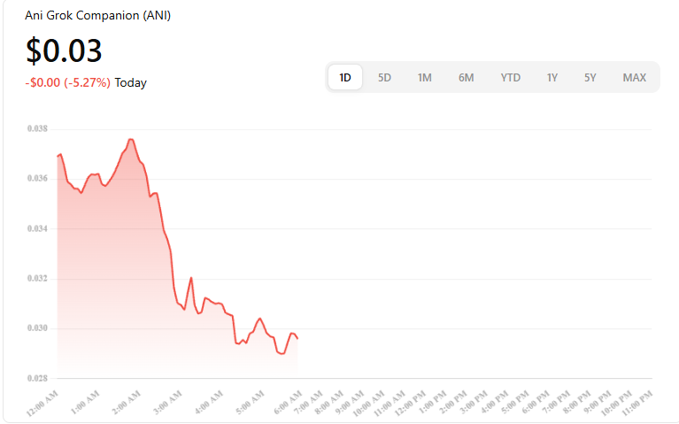
Task: Click the chart's highest price peak
Action: click(x=131, y=140)
